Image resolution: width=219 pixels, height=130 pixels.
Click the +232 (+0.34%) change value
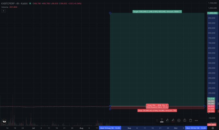75,4
